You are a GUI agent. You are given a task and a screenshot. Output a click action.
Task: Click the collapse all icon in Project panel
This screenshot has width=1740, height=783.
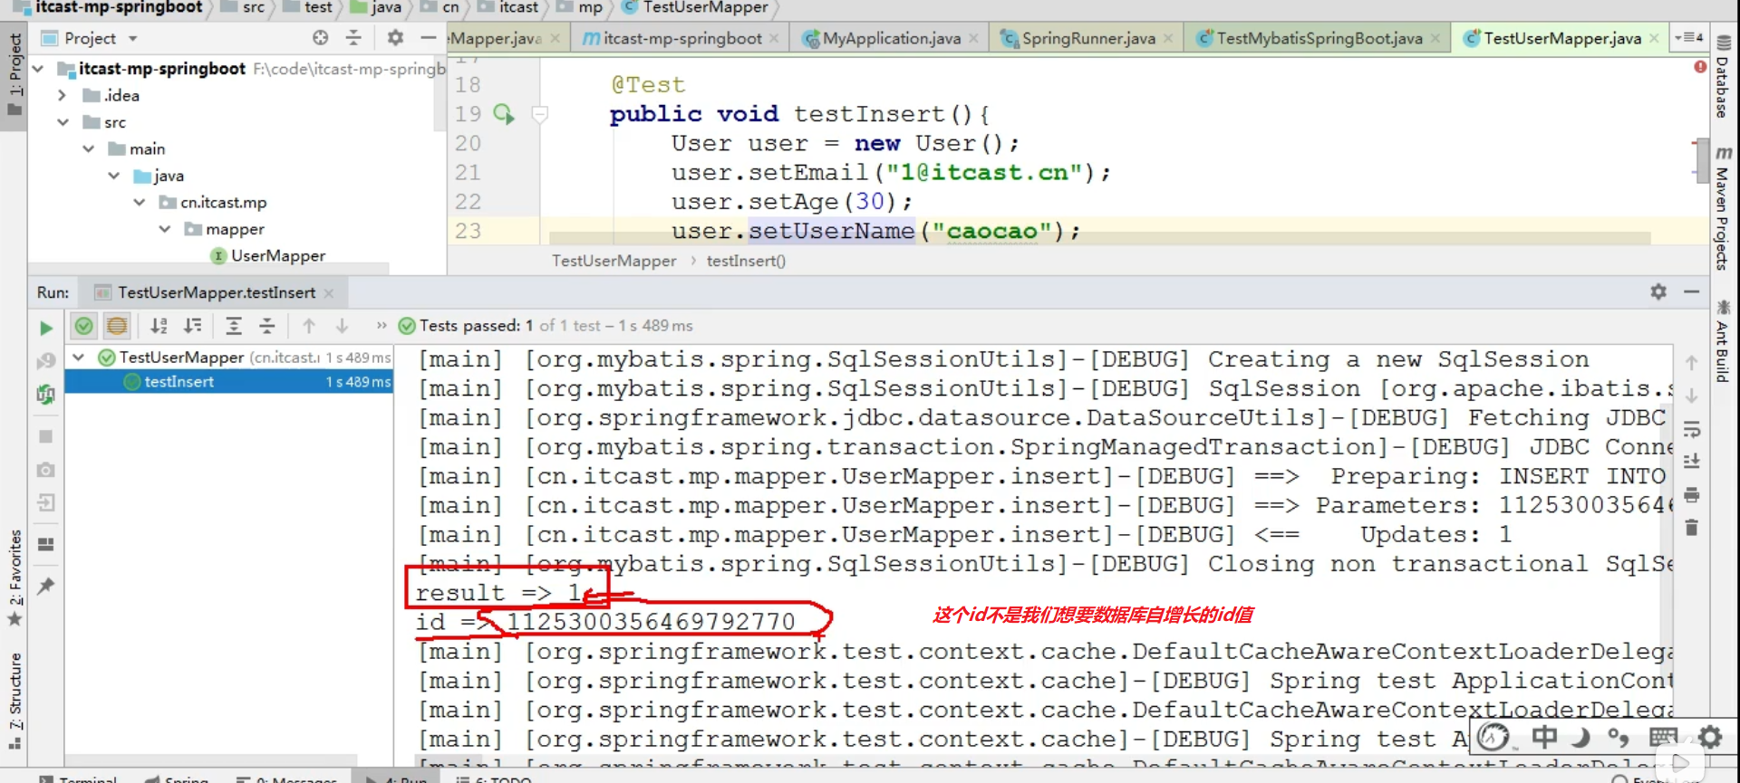click(x=353, y=38)
